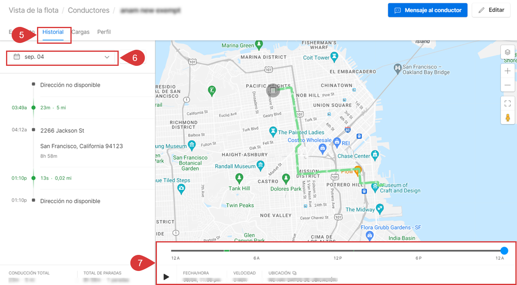Switch to the Historial tab

[53, 32]
